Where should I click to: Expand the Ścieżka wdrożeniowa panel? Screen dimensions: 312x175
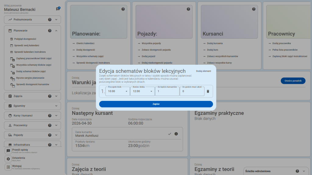[x=303, y=171]
